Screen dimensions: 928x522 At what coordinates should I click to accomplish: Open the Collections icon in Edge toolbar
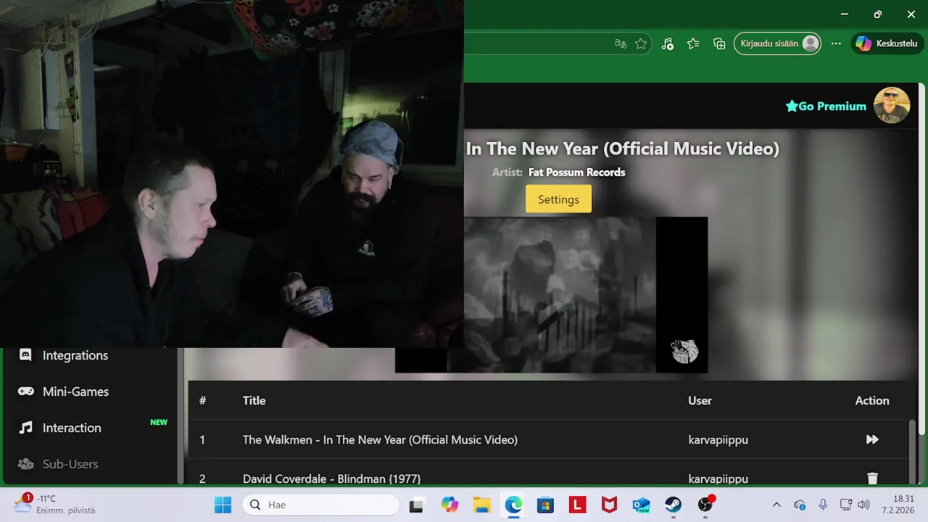(719, 43)
